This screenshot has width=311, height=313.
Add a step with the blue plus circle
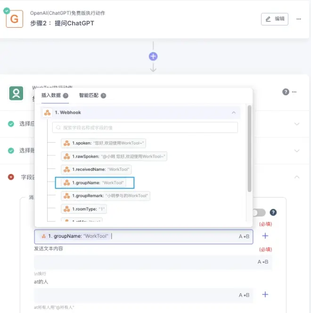pyautogui.click(x=153, y=56)
